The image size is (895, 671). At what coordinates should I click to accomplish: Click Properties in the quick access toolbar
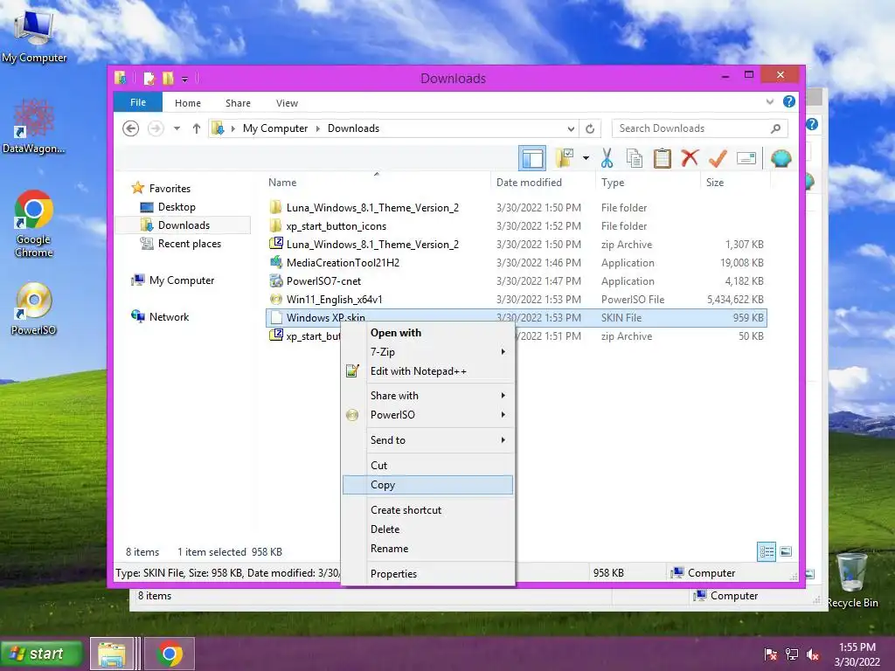tap(149, 78)
